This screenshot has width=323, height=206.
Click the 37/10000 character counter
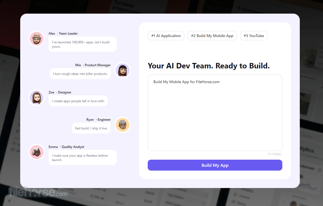click(274, 154)
